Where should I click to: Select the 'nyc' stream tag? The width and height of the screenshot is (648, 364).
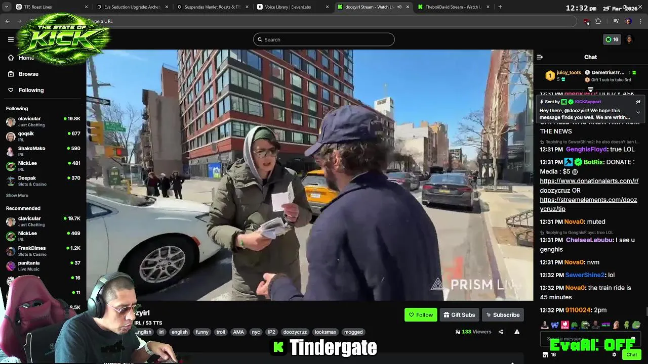256,332
